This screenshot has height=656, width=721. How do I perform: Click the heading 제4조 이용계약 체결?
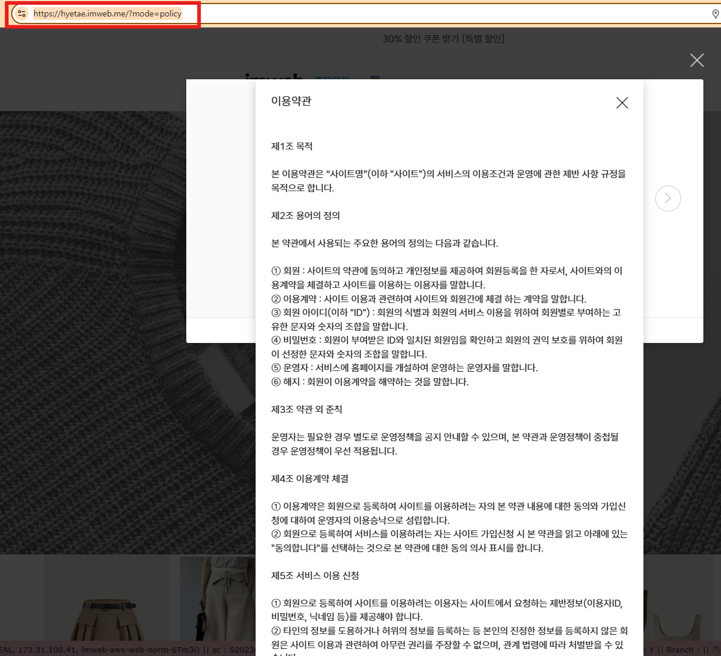(x=310, y=479)
